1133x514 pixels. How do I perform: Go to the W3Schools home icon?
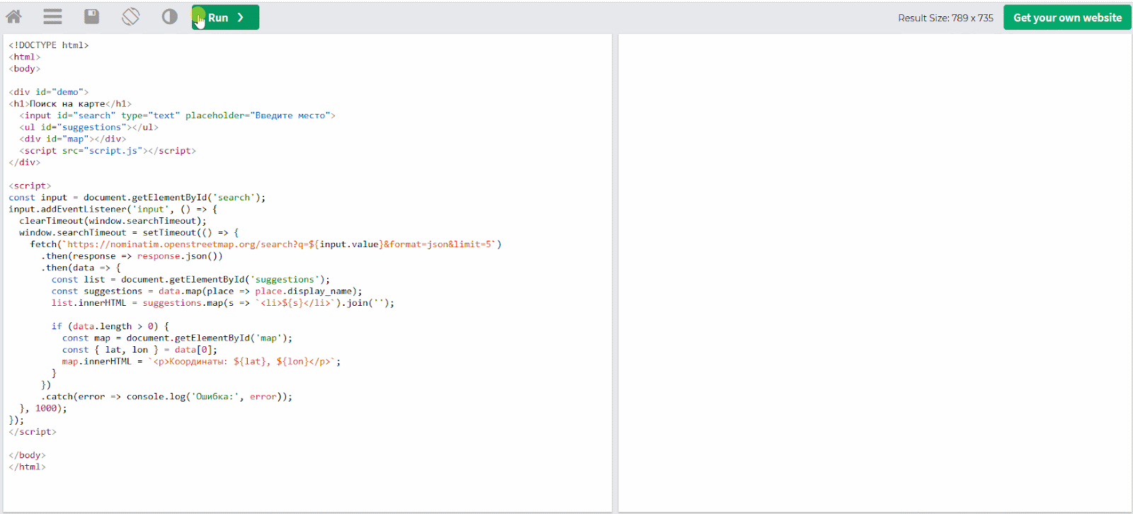pos(13,16)
